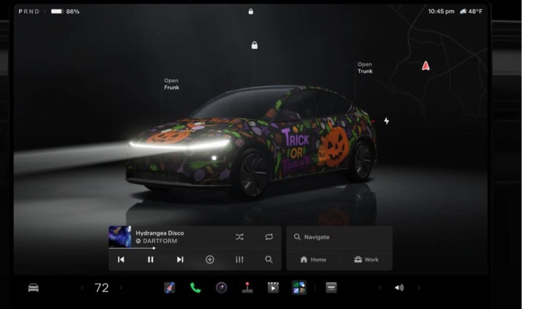Open the frunk via Open Frunk

172,84
